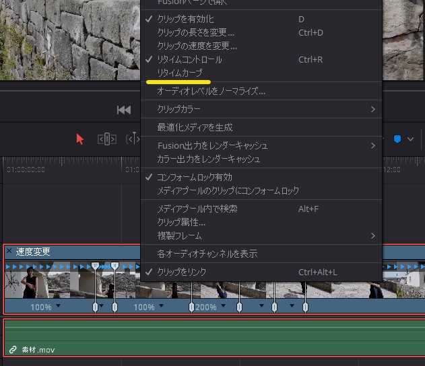Expand Fusion出力をレンダーキャッシュ submenu
Image resolution: width=425 pixels, height=366 pixels.
tap(261, 145)
